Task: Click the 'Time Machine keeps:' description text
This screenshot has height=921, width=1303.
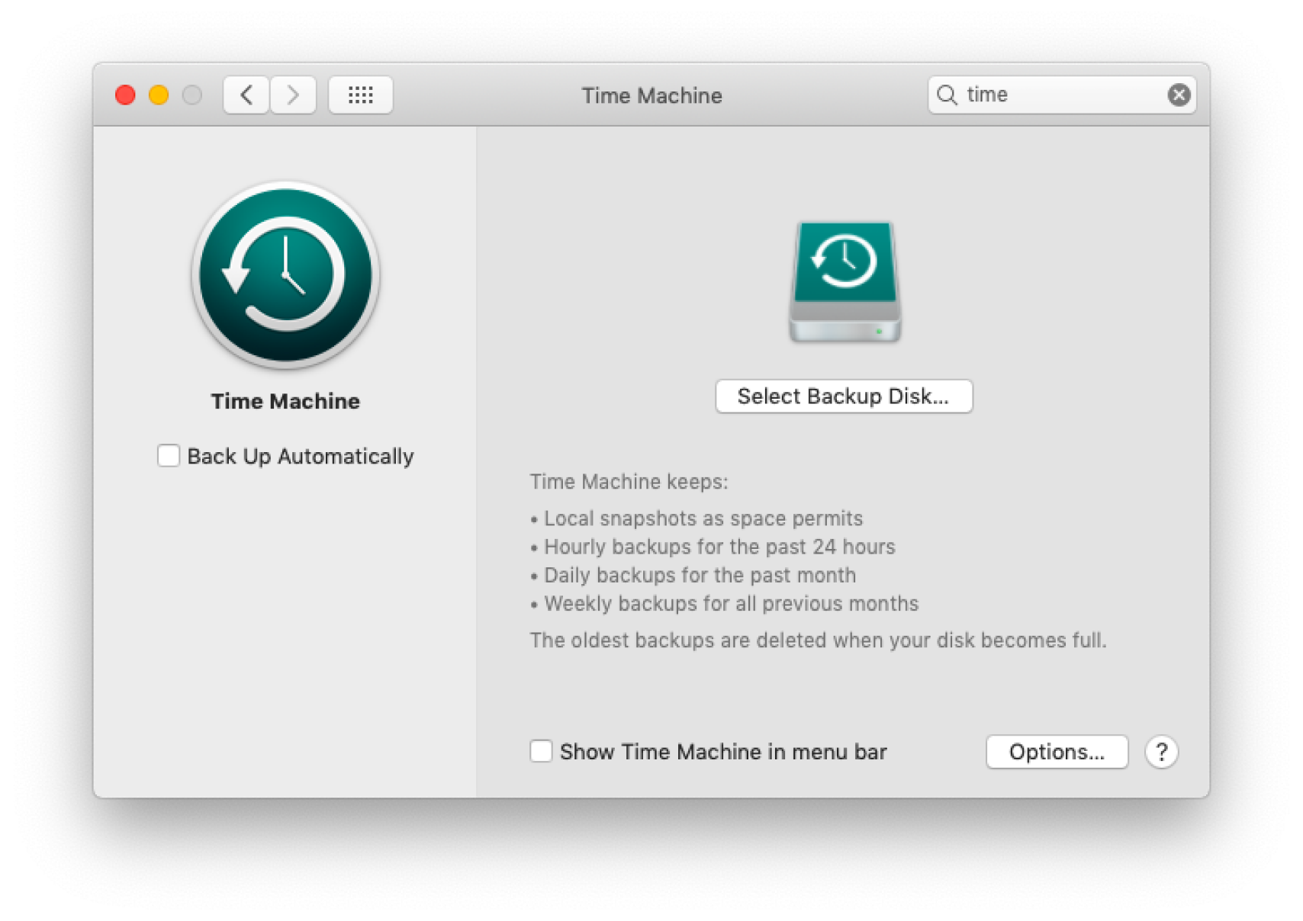Action: [x=629, y=481]
